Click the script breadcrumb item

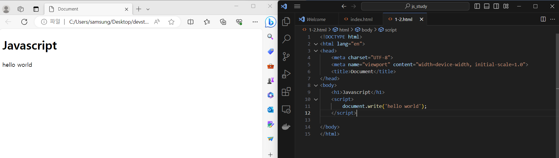387,30
